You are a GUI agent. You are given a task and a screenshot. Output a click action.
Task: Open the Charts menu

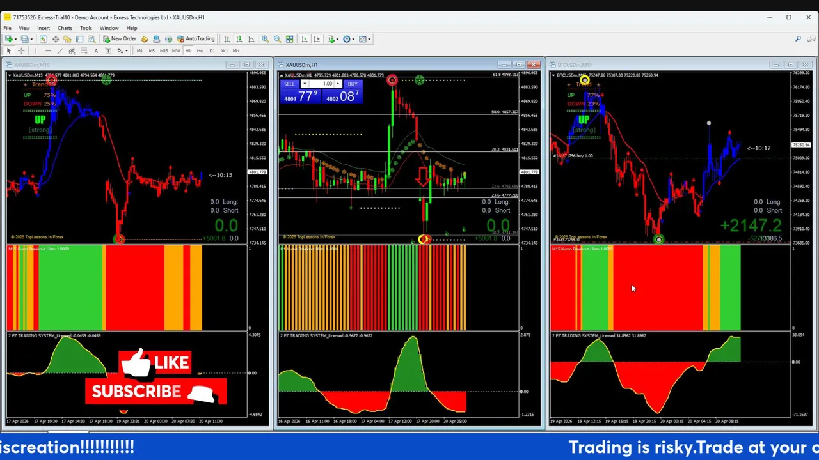pyautogui.click(x=65, y=28)
